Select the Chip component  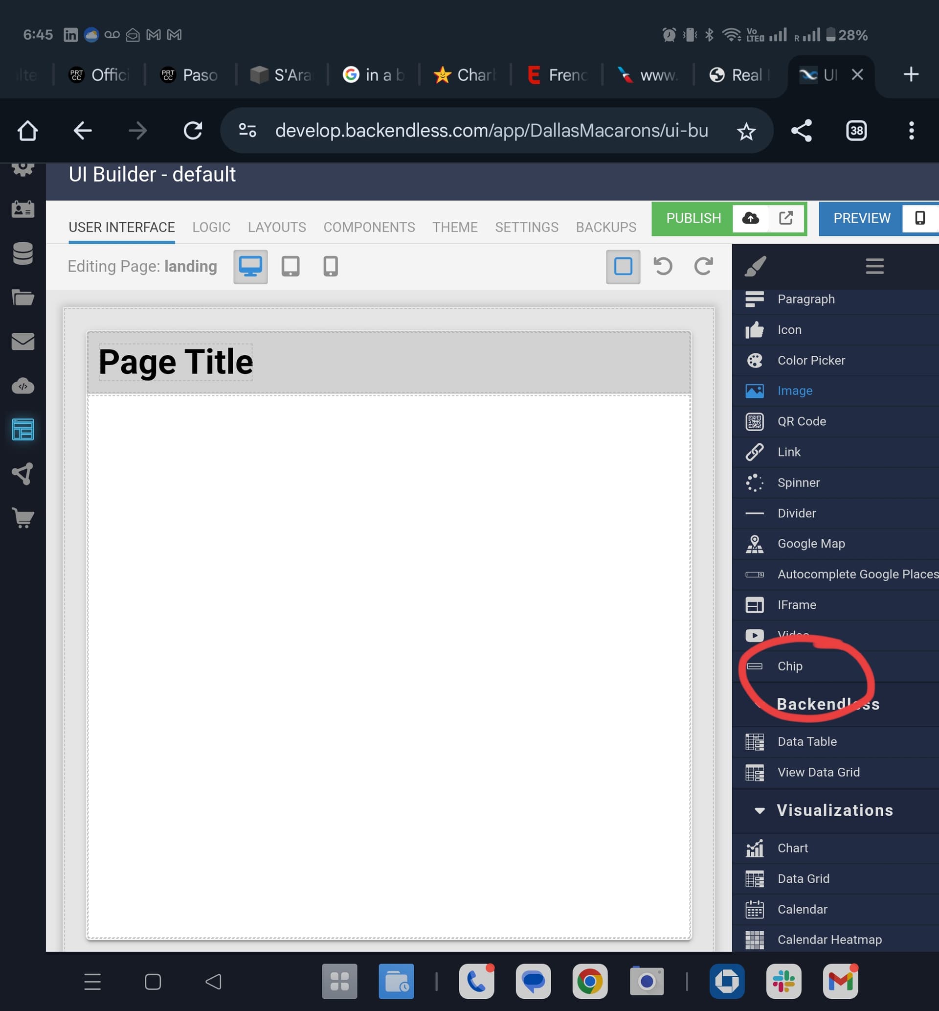pyautogui.click(x=835, y=666)
